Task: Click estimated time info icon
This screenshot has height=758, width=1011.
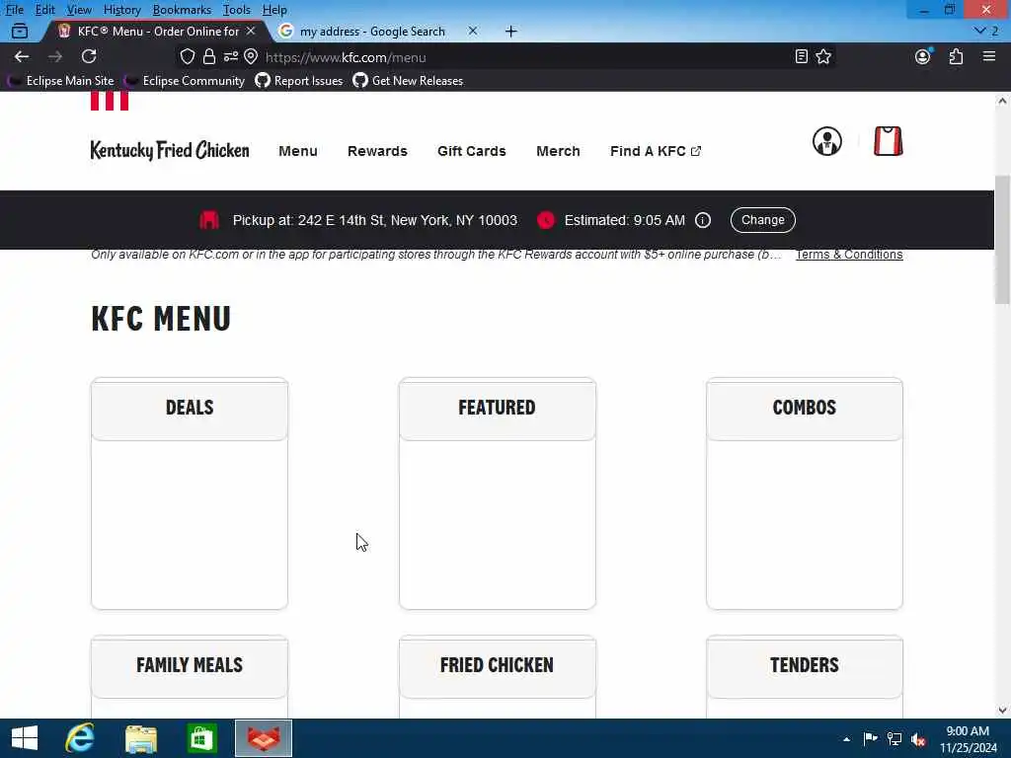Action: pyautogui.click(x=703, y=220)
